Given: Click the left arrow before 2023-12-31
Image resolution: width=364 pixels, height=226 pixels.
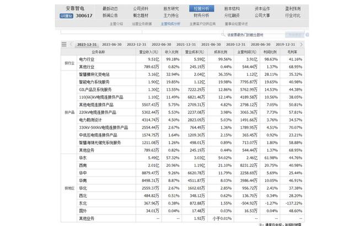Looking at the screenshot, I should 71,44.
